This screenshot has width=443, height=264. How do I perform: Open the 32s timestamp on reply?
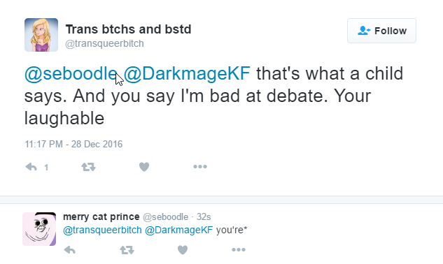pyautogui.click(x=204, y=217)
